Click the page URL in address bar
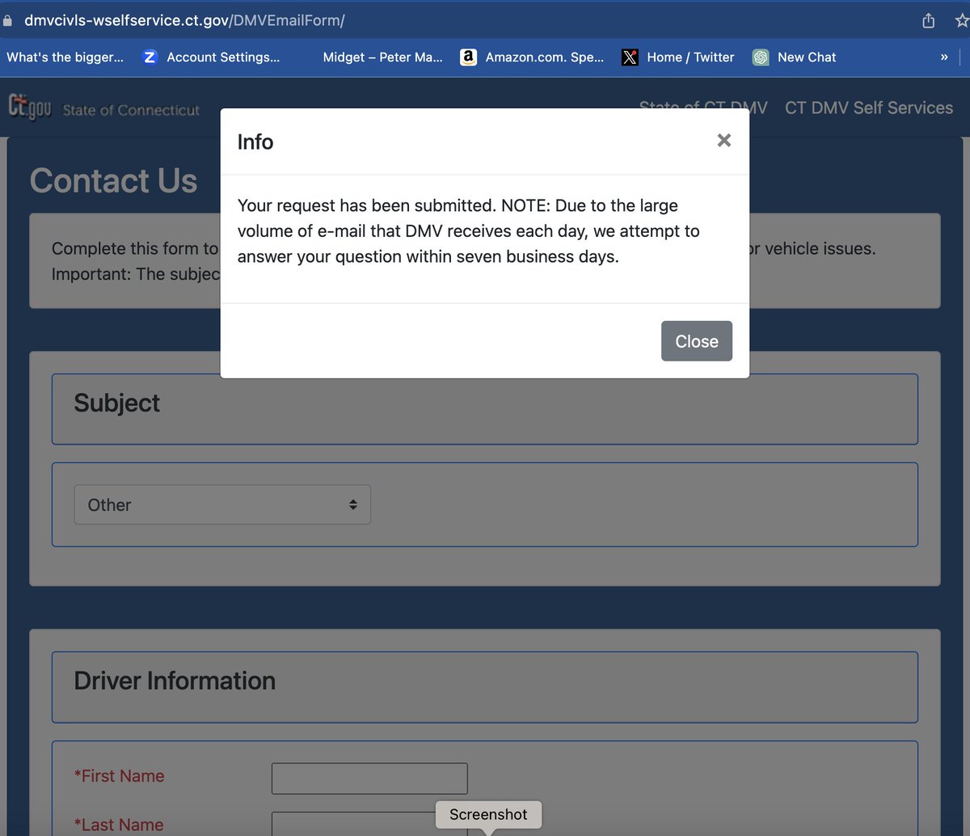 [x=184, y=21]
